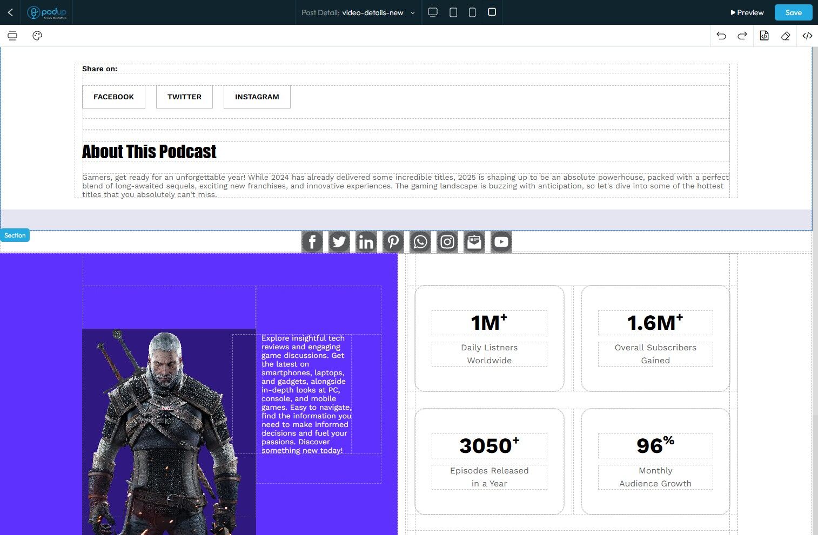Select the 'Daily Listners Worldwide' label
This screenshot has height=535, width=818.
point(489,354)
